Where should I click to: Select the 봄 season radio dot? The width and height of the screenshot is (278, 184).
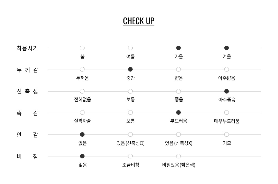82,48
